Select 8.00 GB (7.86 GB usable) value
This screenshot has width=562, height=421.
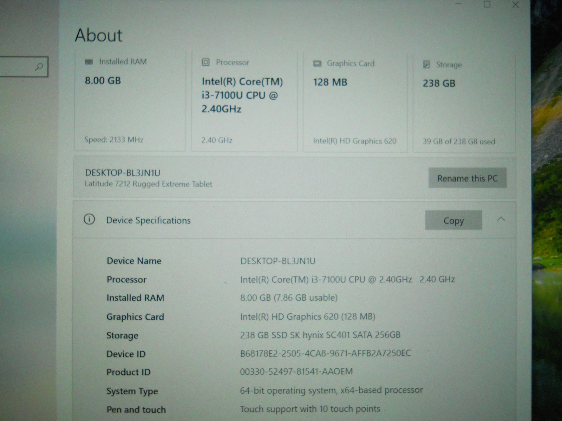coord(289,298)
